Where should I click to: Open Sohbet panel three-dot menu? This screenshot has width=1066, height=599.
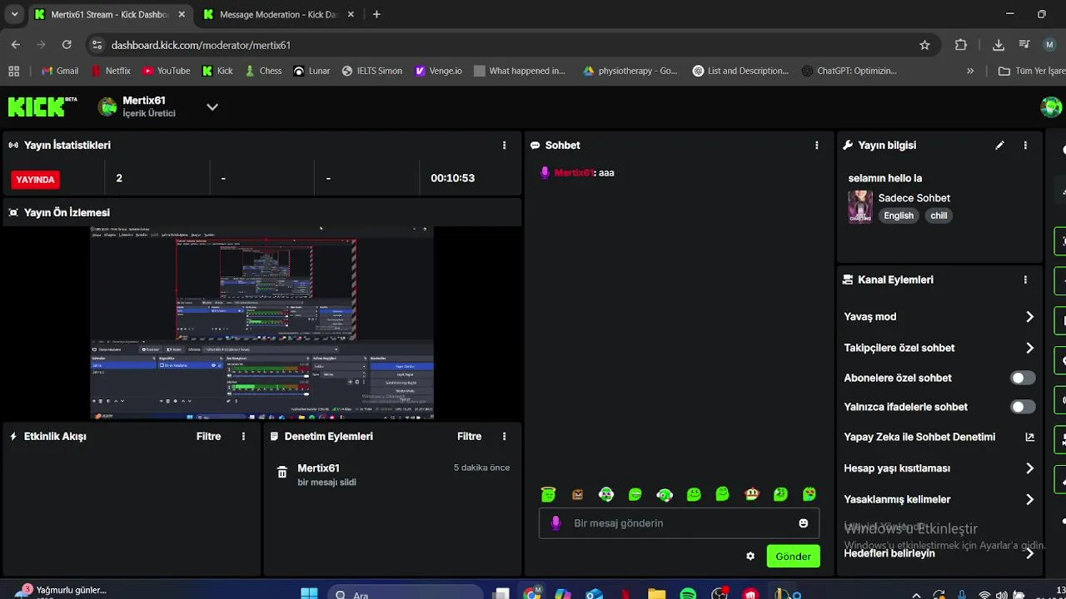[x=816, y=145]
